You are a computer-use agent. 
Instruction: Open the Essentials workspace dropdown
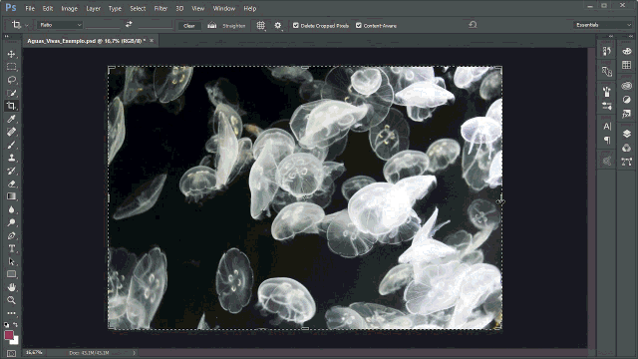point(602,25)
